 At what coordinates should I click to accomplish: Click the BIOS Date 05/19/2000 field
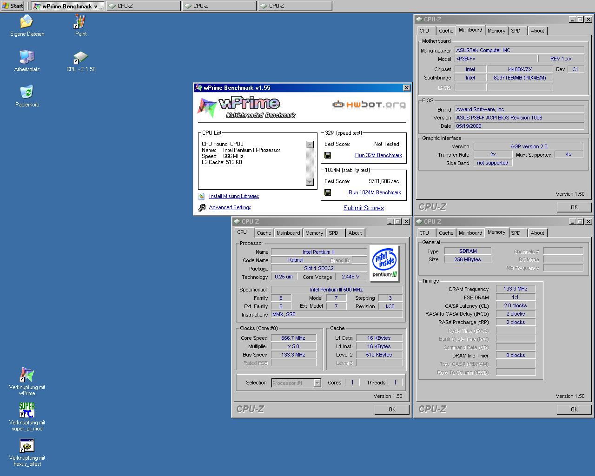(x=519, y=126)
